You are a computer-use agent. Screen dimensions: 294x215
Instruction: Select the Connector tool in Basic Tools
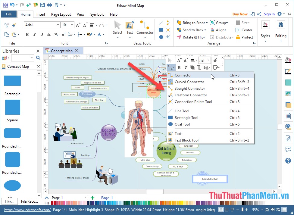point(145,28)
